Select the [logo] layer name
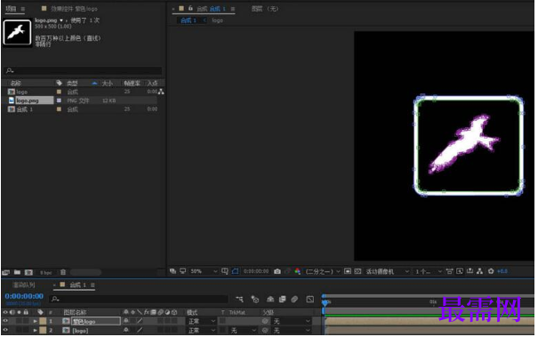 click(x=80, y=331)
